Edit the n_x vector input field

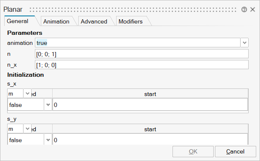(x=142, y=65)
